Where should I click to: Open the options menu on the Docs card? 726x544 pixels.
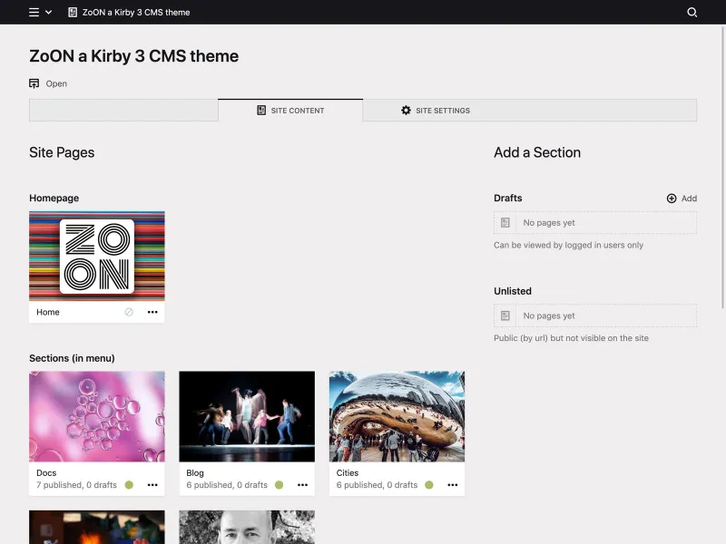[152, 485]
